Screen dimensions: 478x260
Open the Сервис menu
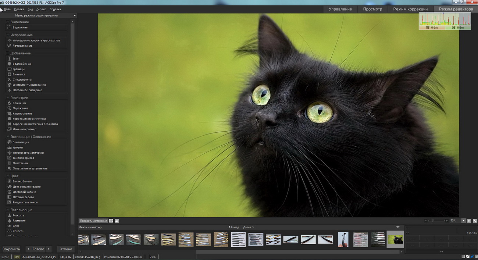click(41, 9)
